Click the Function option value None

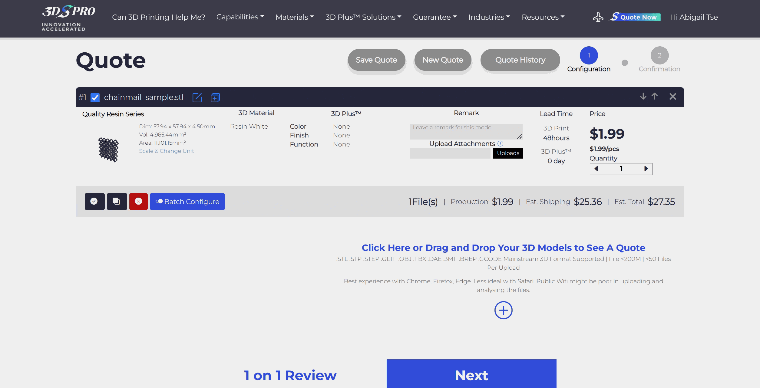(342, 144)
